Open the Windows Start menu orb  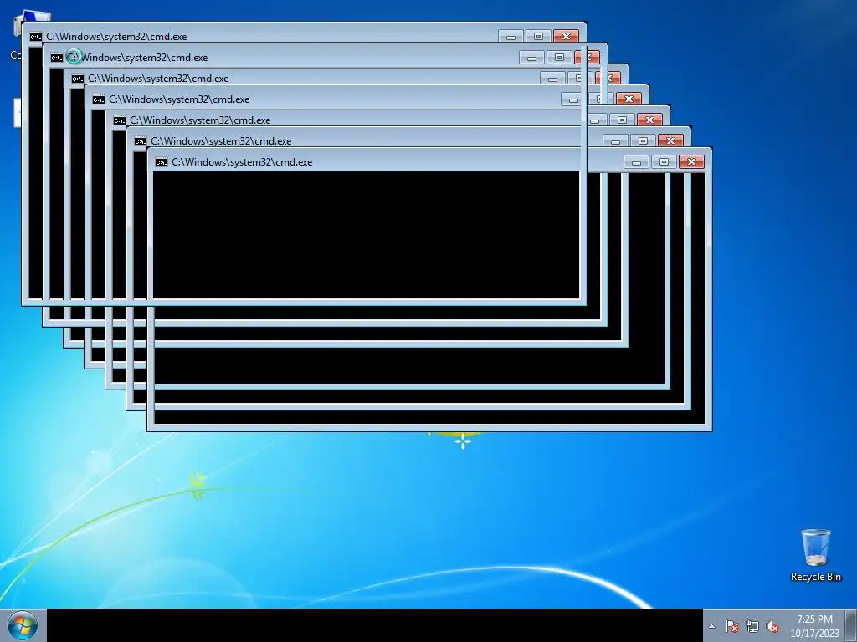click(x=23, y=625)
